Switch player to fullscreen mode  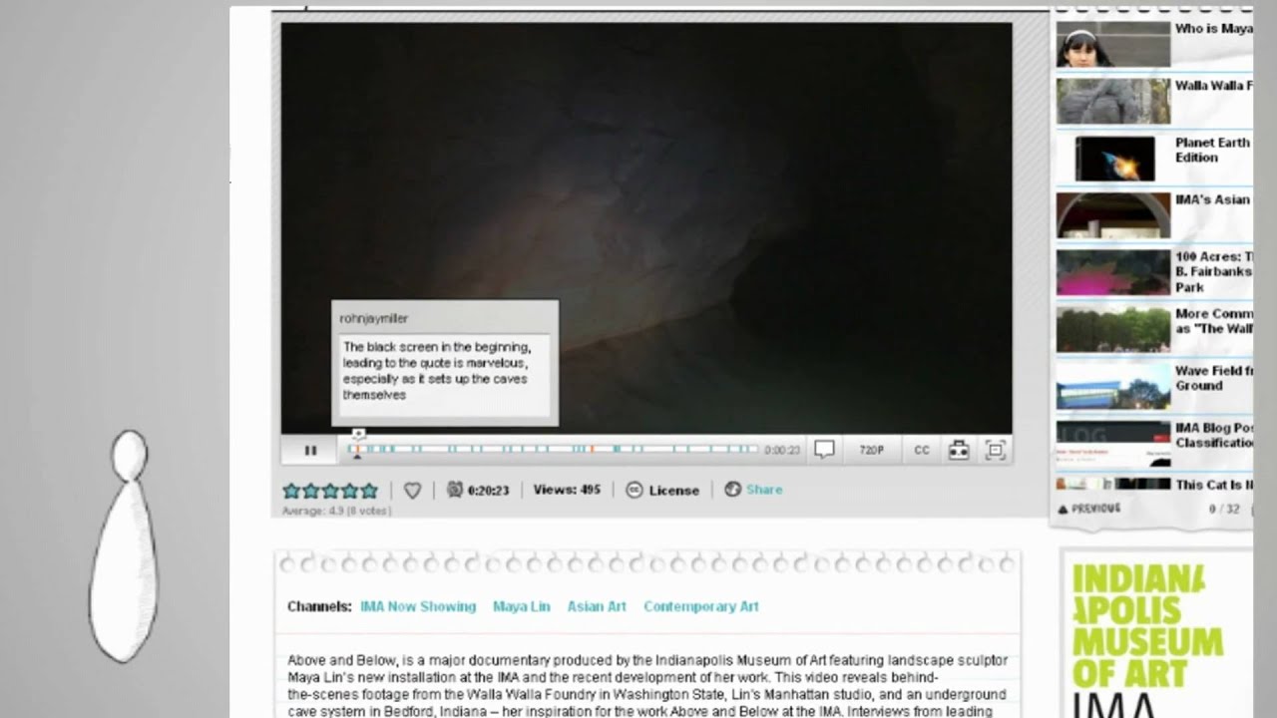click(995, 450)
